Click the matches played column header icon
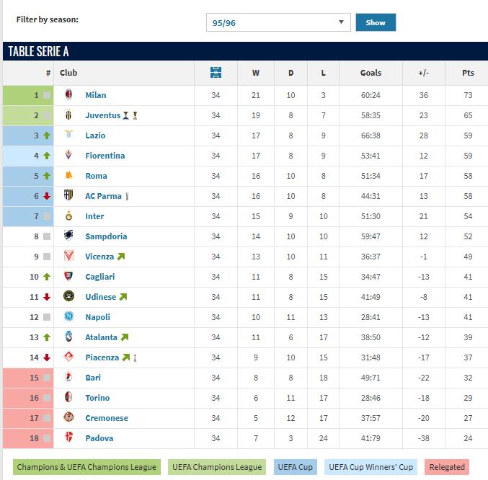 point(216,73)
